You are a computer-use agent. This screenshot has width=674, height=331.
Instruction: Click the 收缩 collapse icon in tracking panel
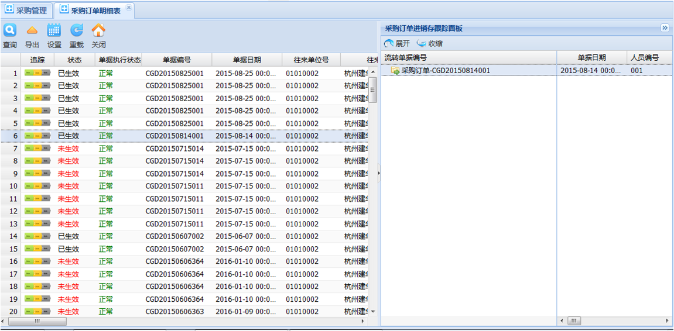(x=422, y=44)
